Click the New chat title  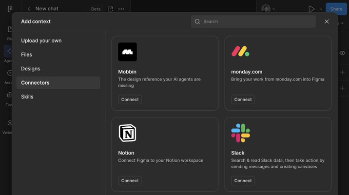point(47,8)
